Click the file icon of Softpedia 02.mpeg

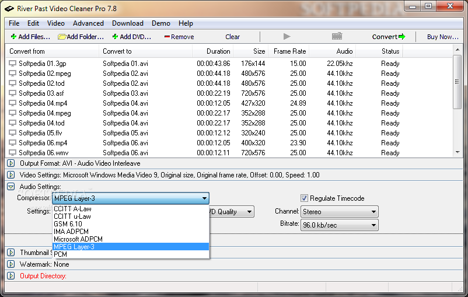click(x=12, y=74)
